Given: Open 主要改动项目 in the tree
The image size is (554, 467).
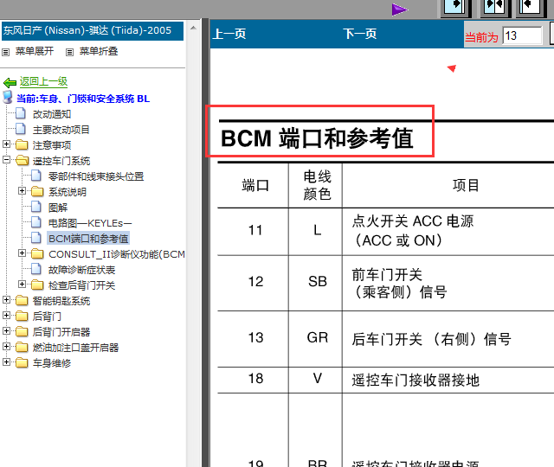Looking at the screenshot, I should pos(61,130).
